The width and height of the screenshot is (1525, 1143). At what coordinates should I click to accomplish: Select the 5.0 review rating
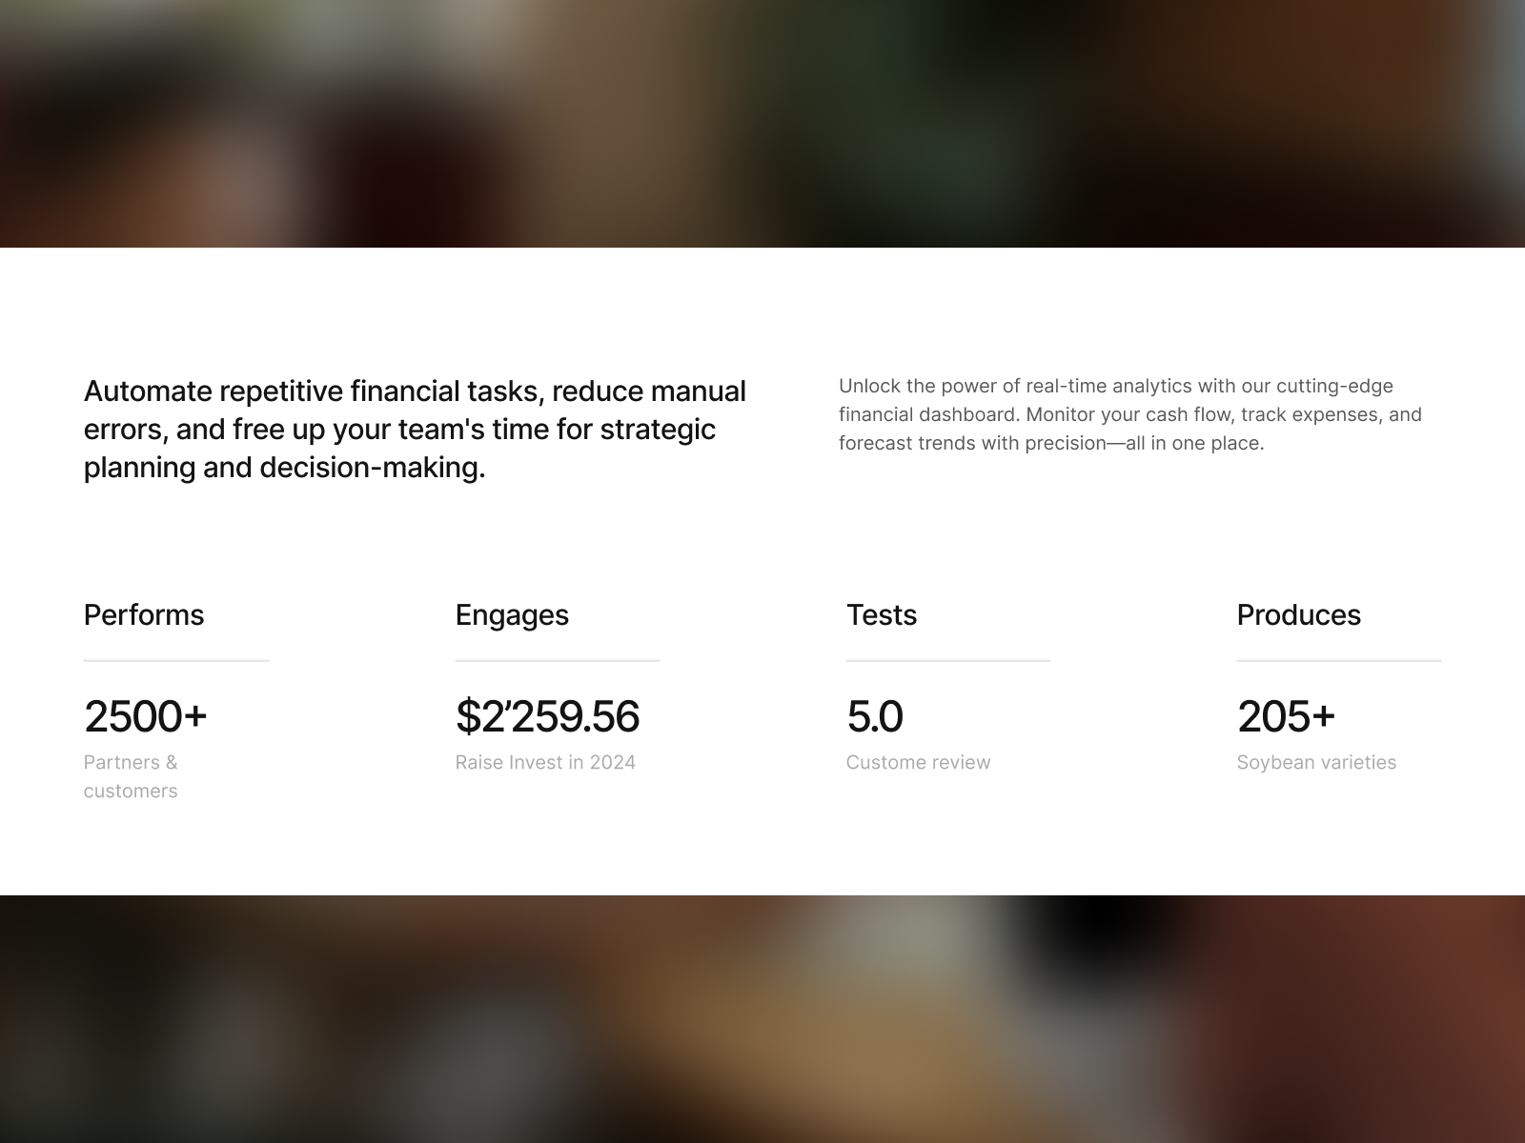875,716
